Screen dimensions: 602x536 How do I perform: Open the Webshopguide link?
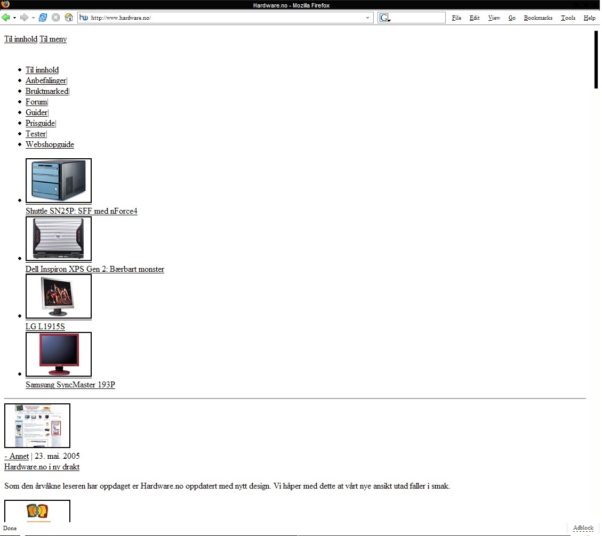click(50, 144)
